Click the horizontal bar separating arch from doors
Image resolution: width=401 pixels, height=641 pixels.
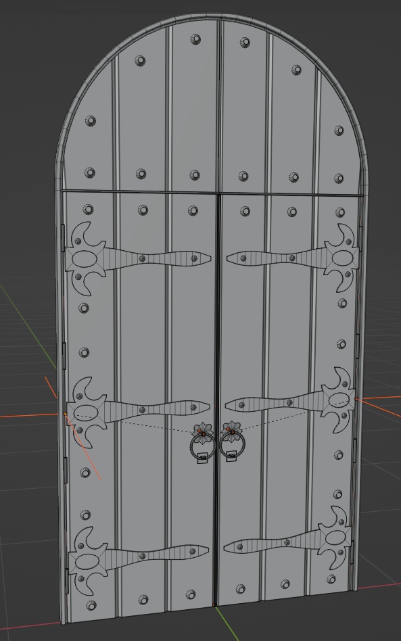(x=212, y=193)
